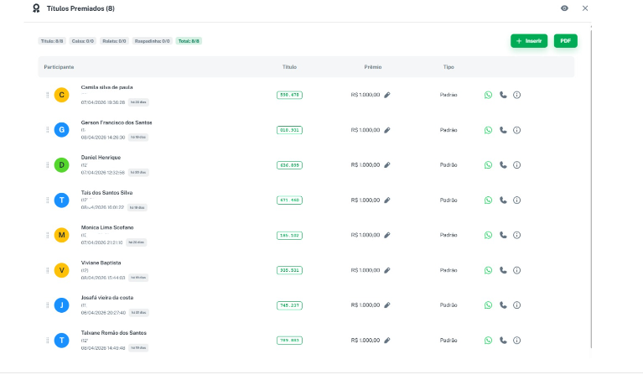The height and width of the screenshot is (380, 643).
Task: Call Gerson Francisco dos Santos via phone icon
Action: (503, 130)
